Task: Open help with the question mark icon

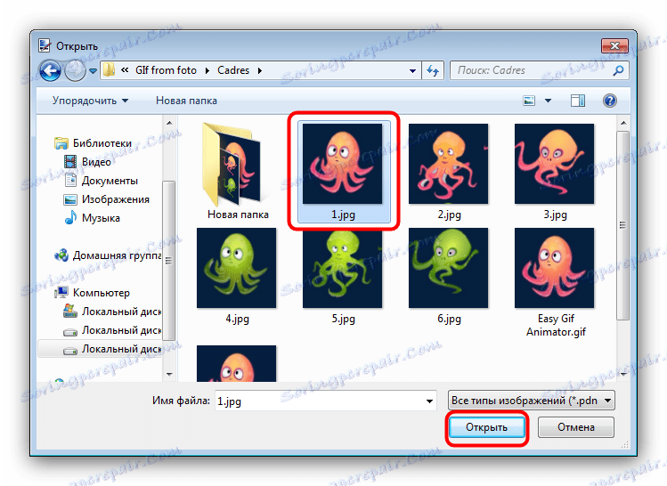Action: pyautogui.click(x=610, y=101)
